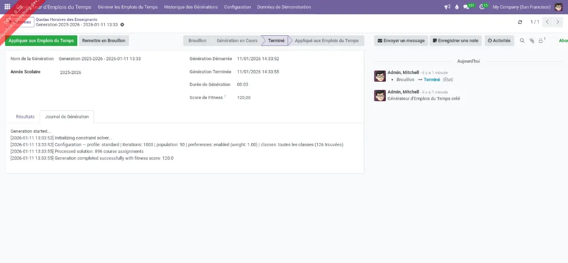568x263 pixels.
Task: Click Appliquer aux Emplois du Temps button
Action: pos(41,40)
